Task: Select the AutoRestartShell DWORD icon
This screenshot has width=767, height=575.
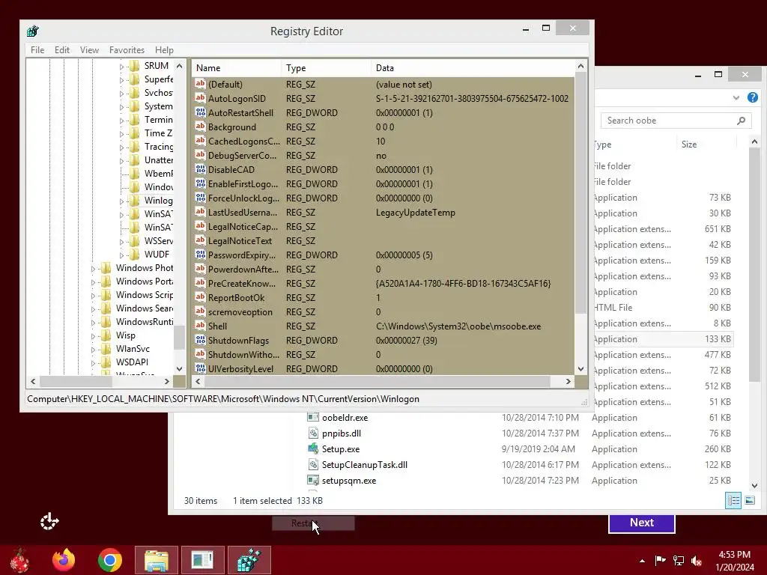Action: [x=200, y=112]
